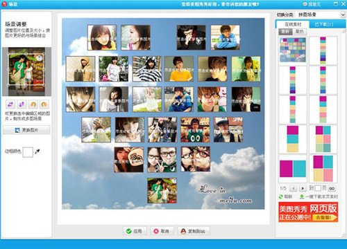Image resolution: width=347 pixels, height=249 pixels.
Task: Click the couple preview image in left panel
Action: pos(26,71)
